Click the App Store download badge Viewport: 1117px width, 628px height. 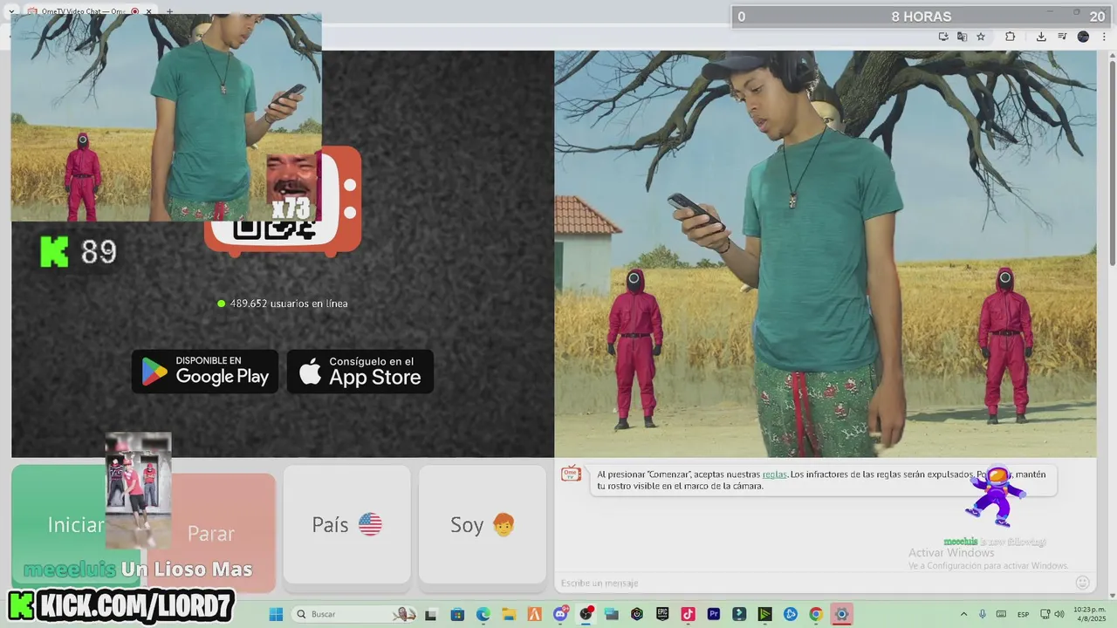click(x=360, y=372)
